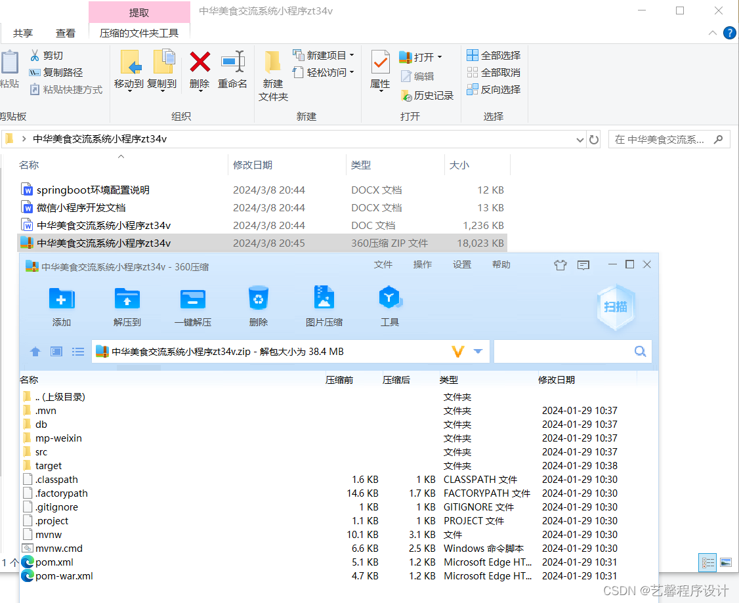This screenshot has height=603, width=739.
Task: Open Explorer help question mark
Action: pos(729,33)
